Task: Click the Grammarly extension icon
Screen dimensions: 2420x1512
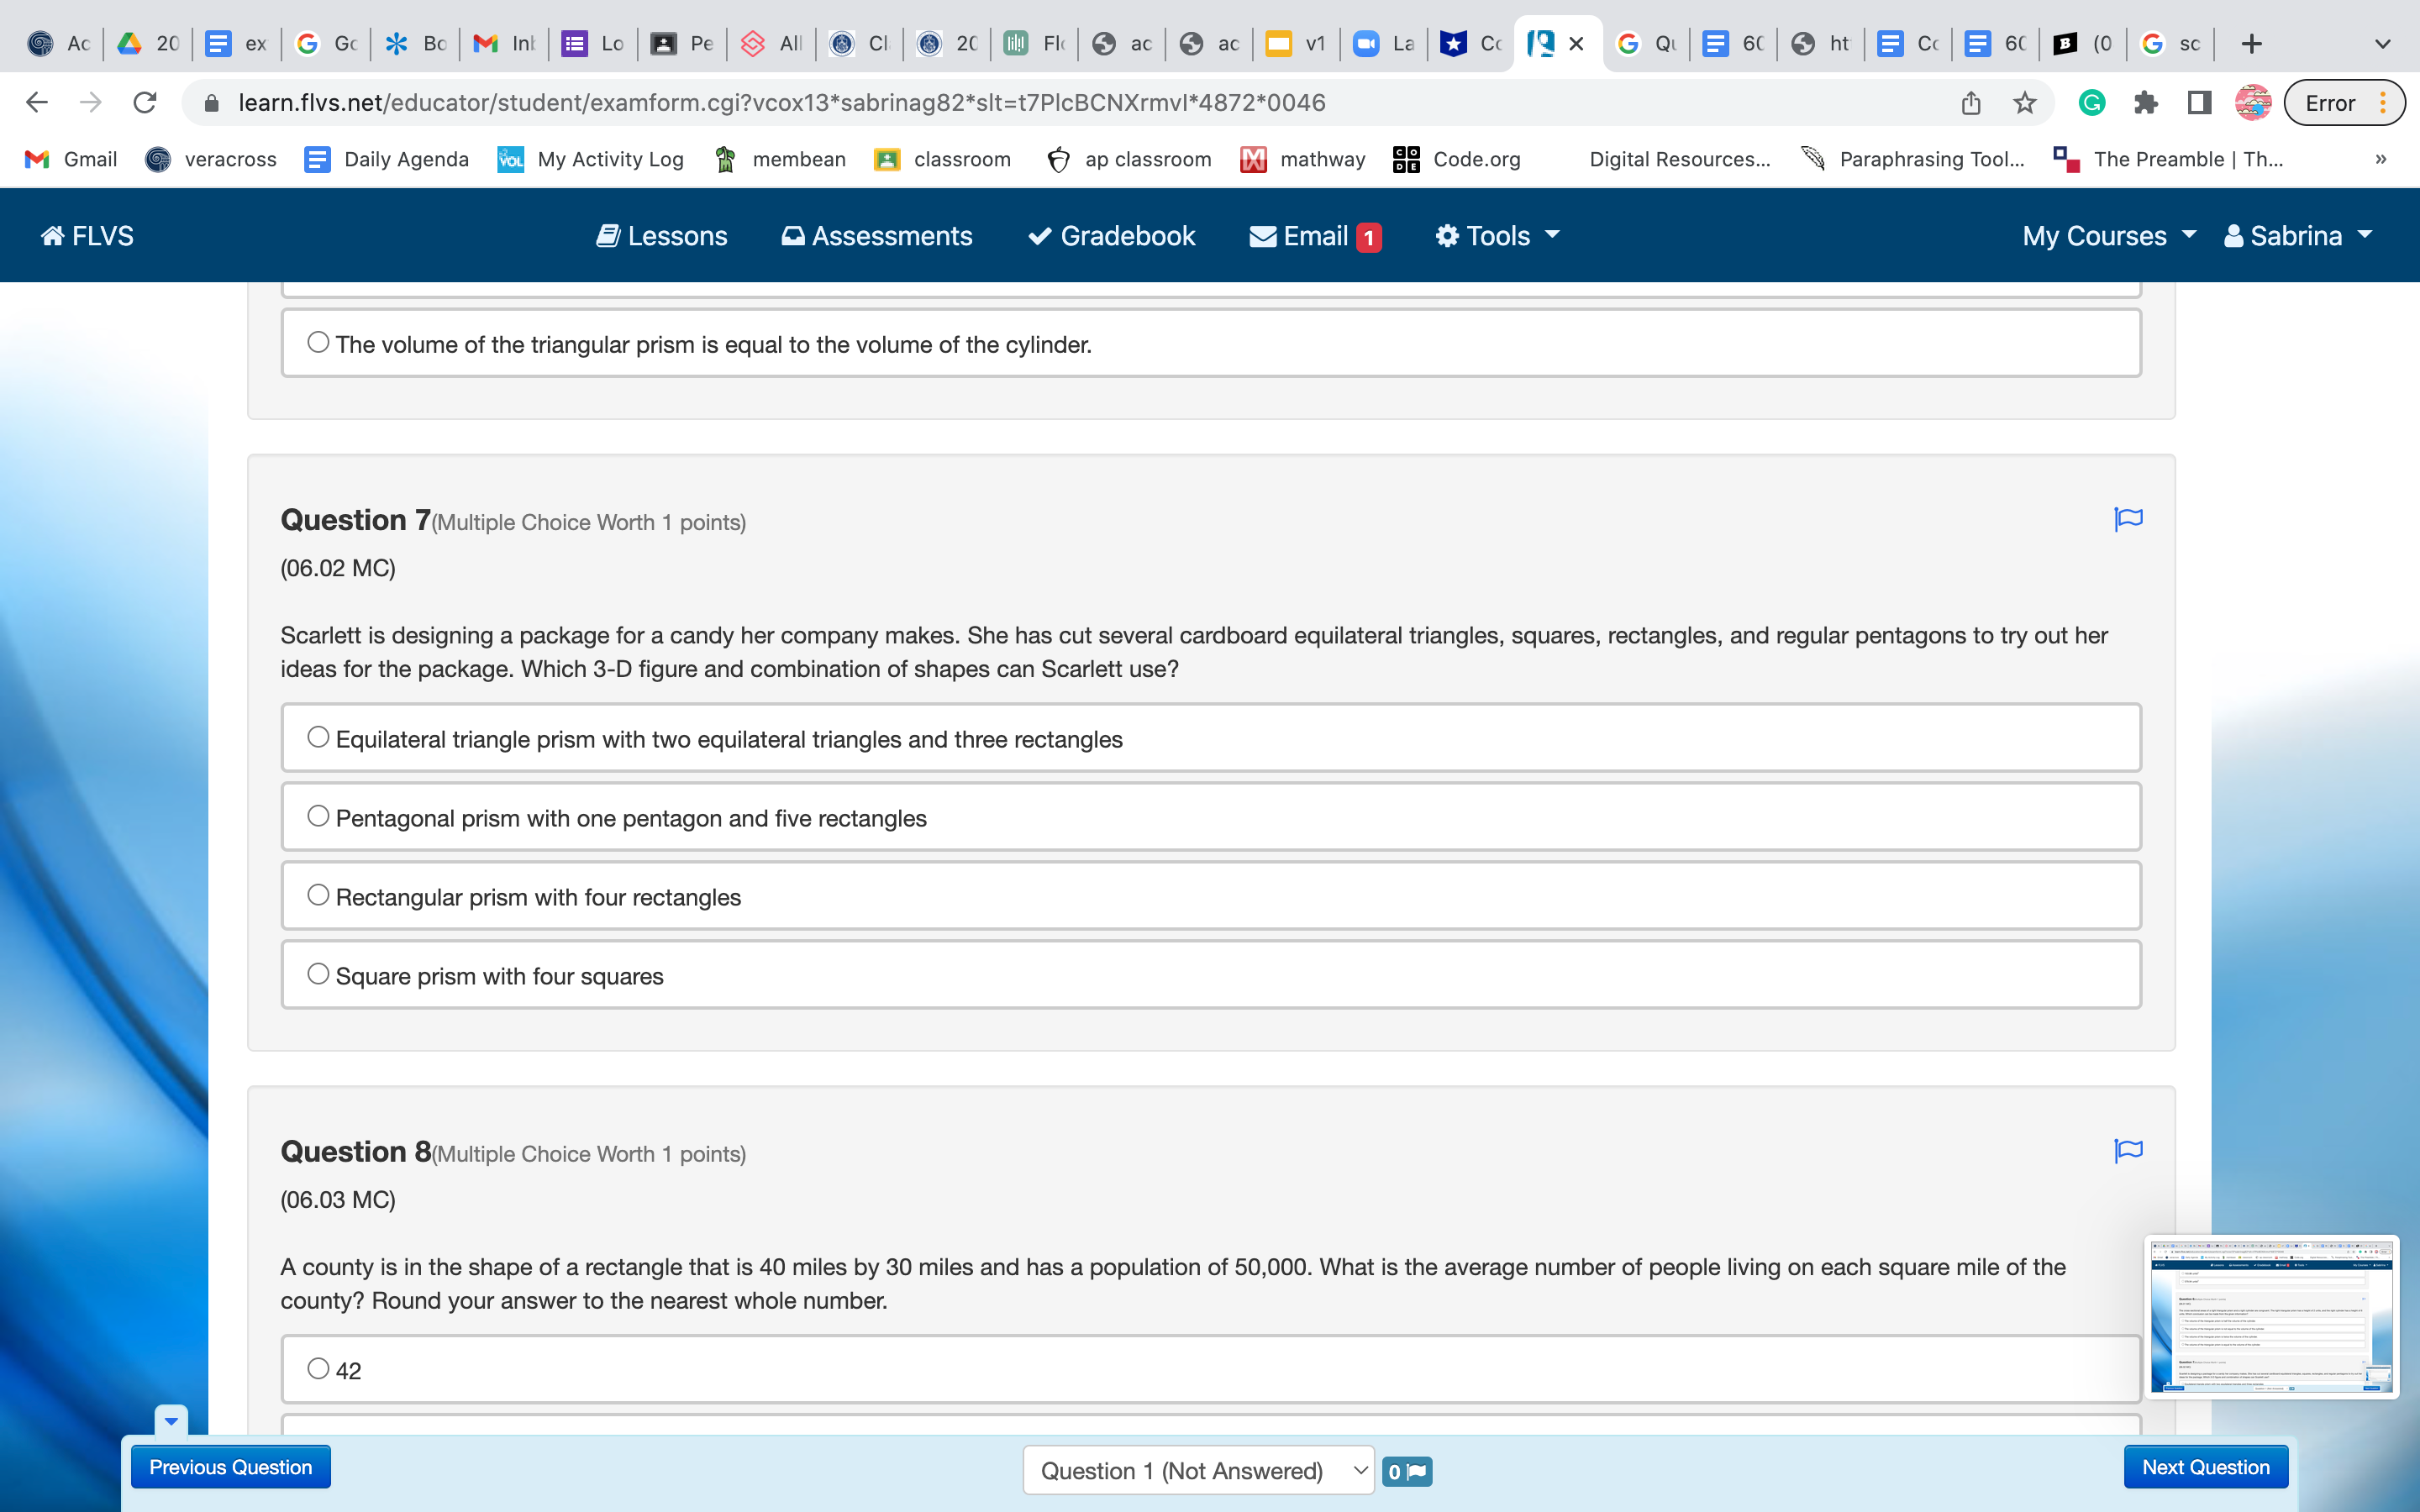Action: (2091, 103)
